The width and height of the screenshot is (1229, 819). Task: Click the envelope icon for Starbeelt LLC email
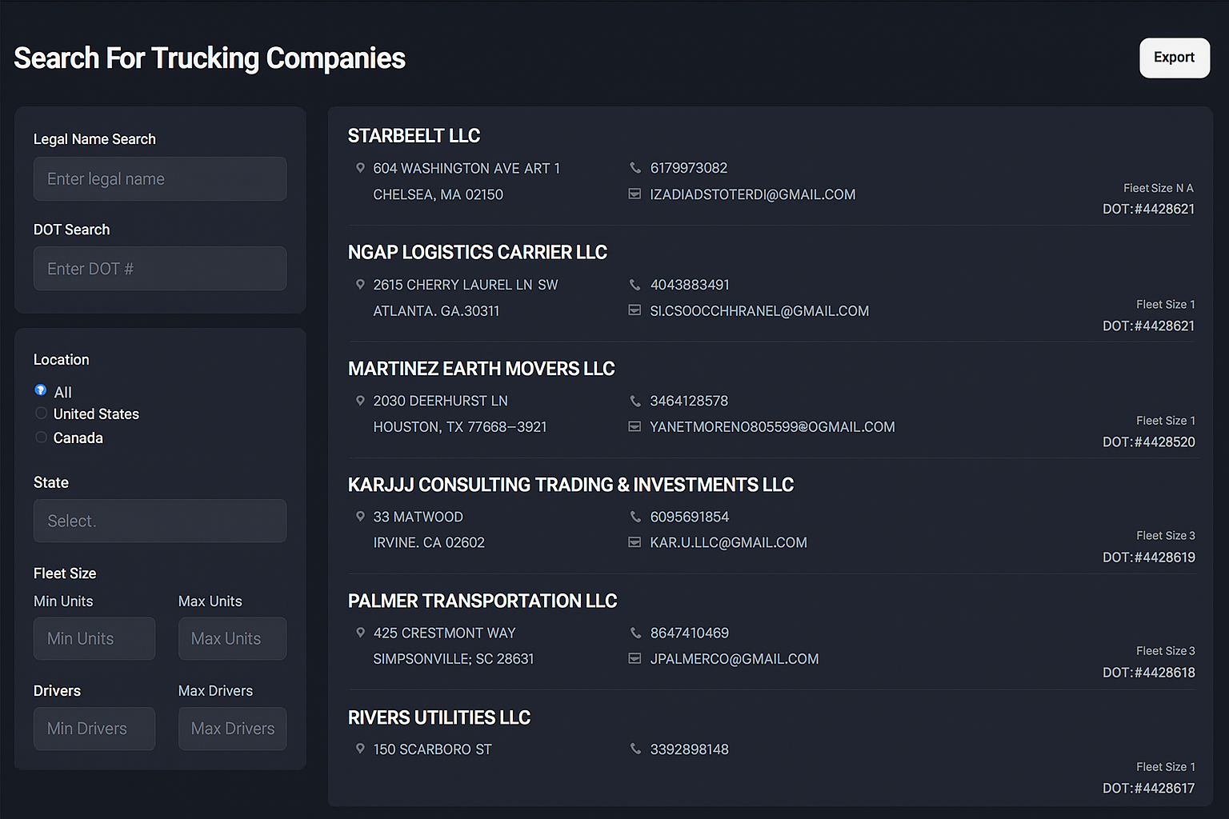(x=635, y=194)
